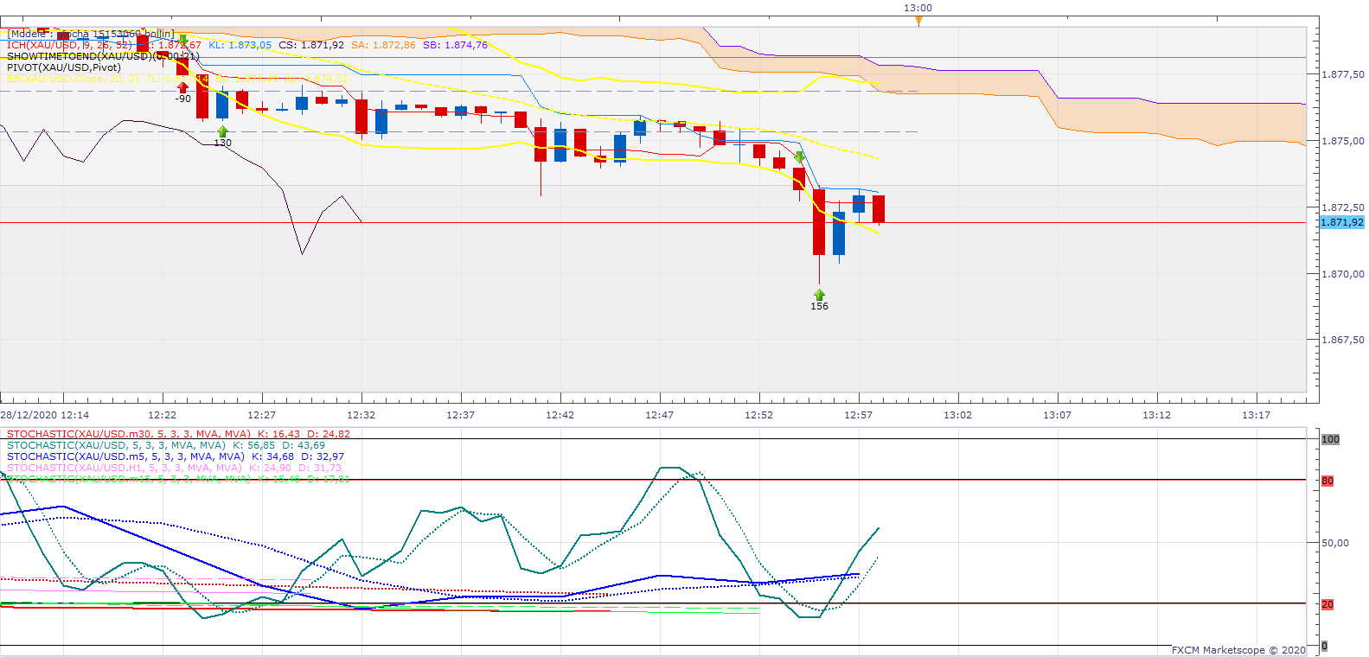
Task: Click the 12:22 time axis label
Action: pyautogui.click(x=163, y=415)
